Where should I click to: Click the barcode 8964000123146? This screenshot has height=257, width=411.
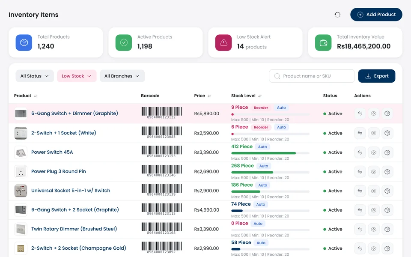click(x=161, y=171)
